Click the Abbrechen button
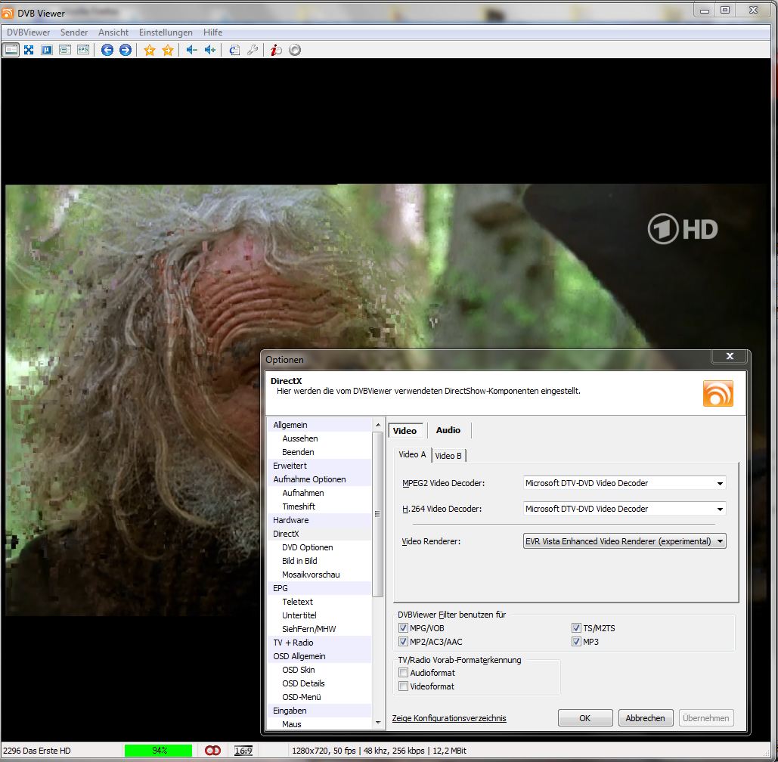 coord(645,718)
